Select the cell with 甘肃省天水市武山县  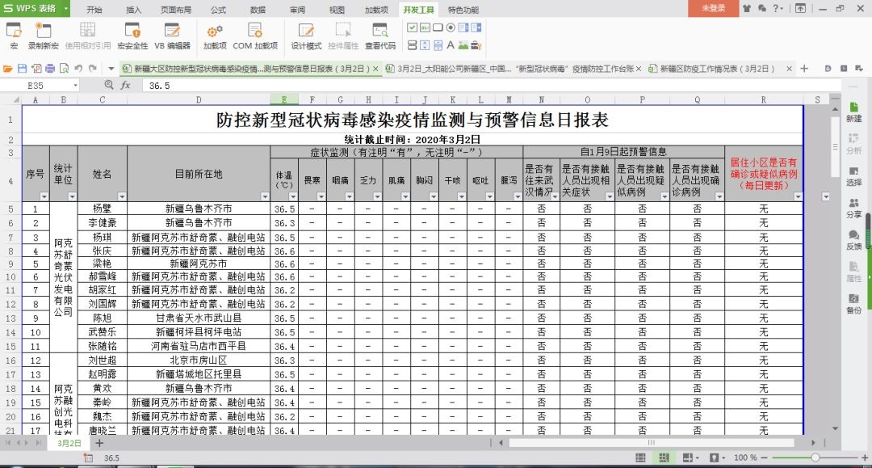199,318
